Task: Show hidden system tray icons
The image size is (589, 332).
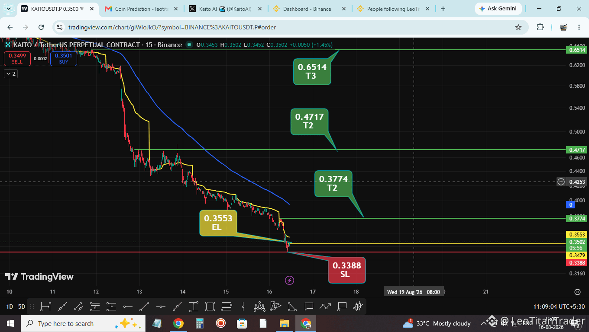Action: 484,323
